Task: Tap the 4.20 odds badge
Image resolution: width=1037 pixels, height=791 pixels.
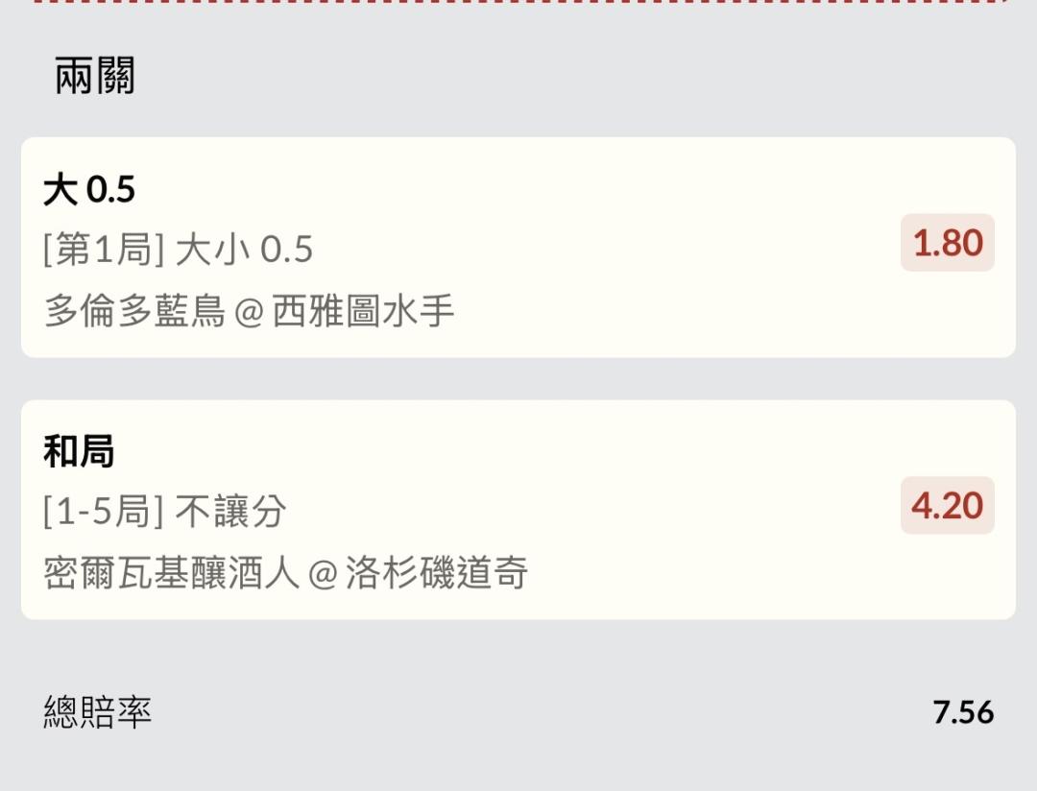Action: point(947,505)
